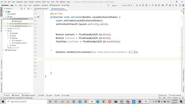Screen dimensions: 185x104
Task: Open the Opera browser from taskbar
Action: (110, 101)
